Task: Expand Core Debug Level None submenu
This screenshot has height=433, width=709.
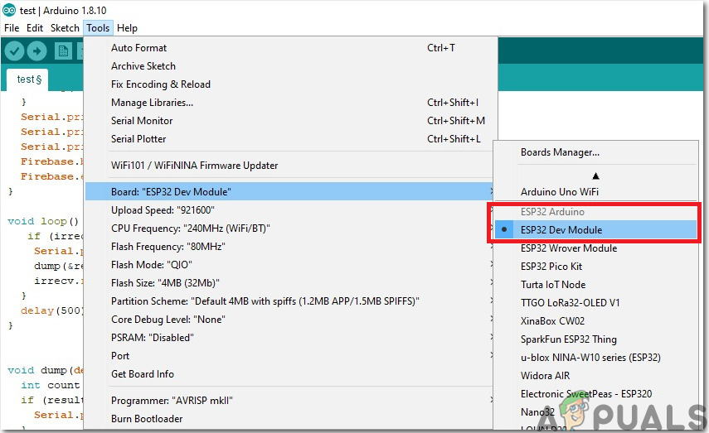Action: [289, 320]
